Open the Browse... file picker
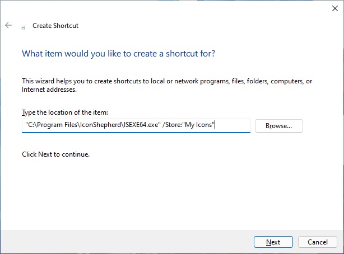 coord(279,126)
